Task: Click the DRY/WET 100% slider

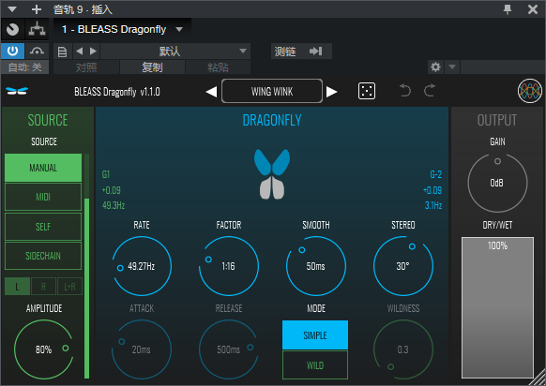Action: point(497,307)
